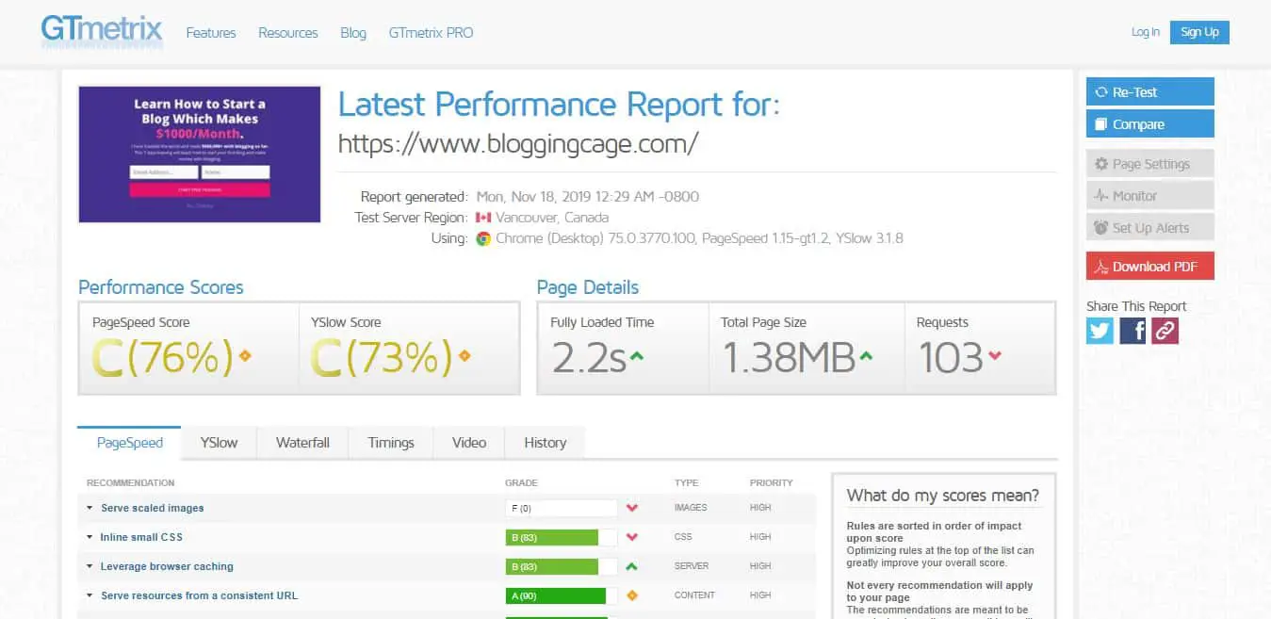The image size is (1271, 619).
Task: Click the CONTENT type cell
Action: point(694,595)
